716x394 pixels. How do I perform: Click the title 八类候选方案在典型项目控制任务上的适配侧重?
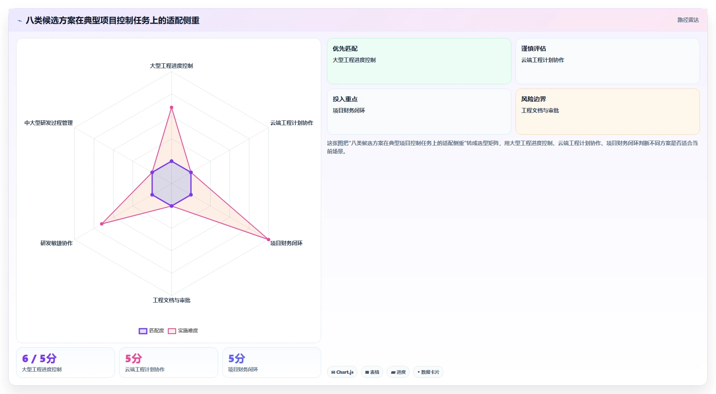(x=112, y=21)
